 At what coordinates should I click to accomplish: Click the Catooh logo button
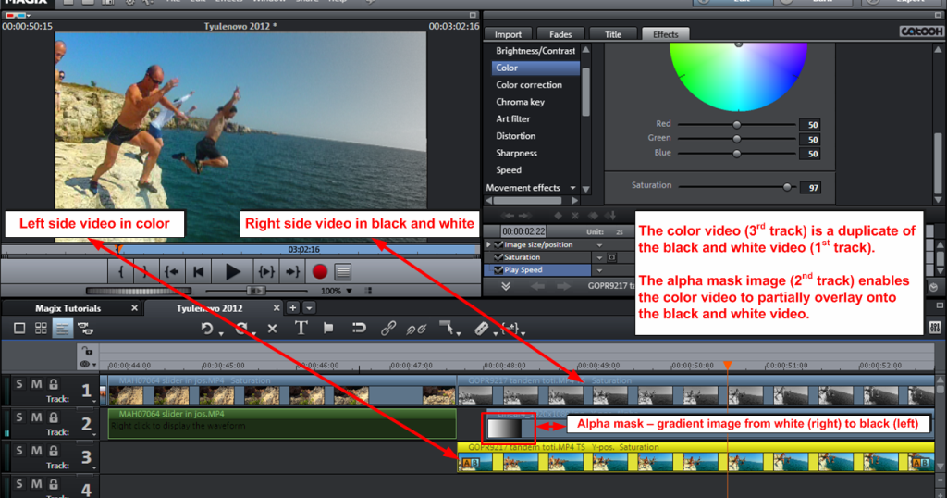(920, 31)
